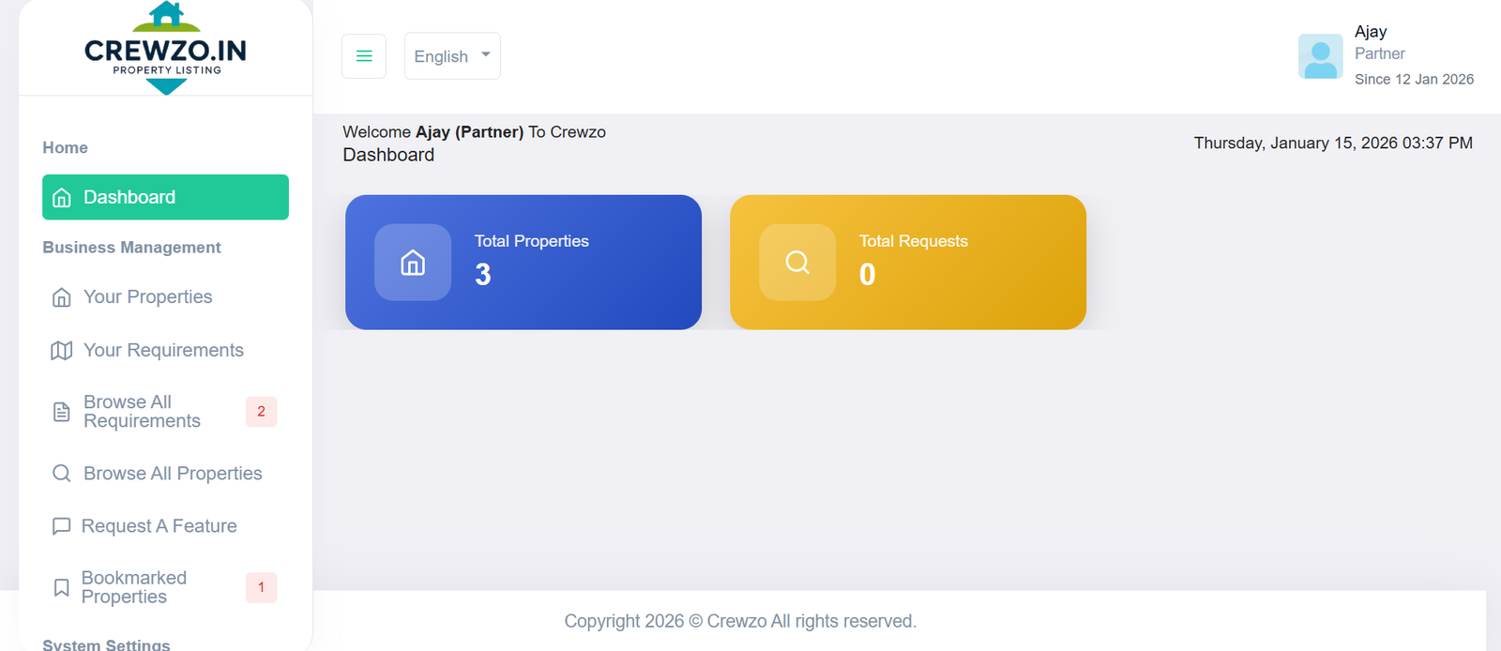Click the Ajay user avatar icon
This screenshot has width=1501, height=651.
pos(1320,56)
